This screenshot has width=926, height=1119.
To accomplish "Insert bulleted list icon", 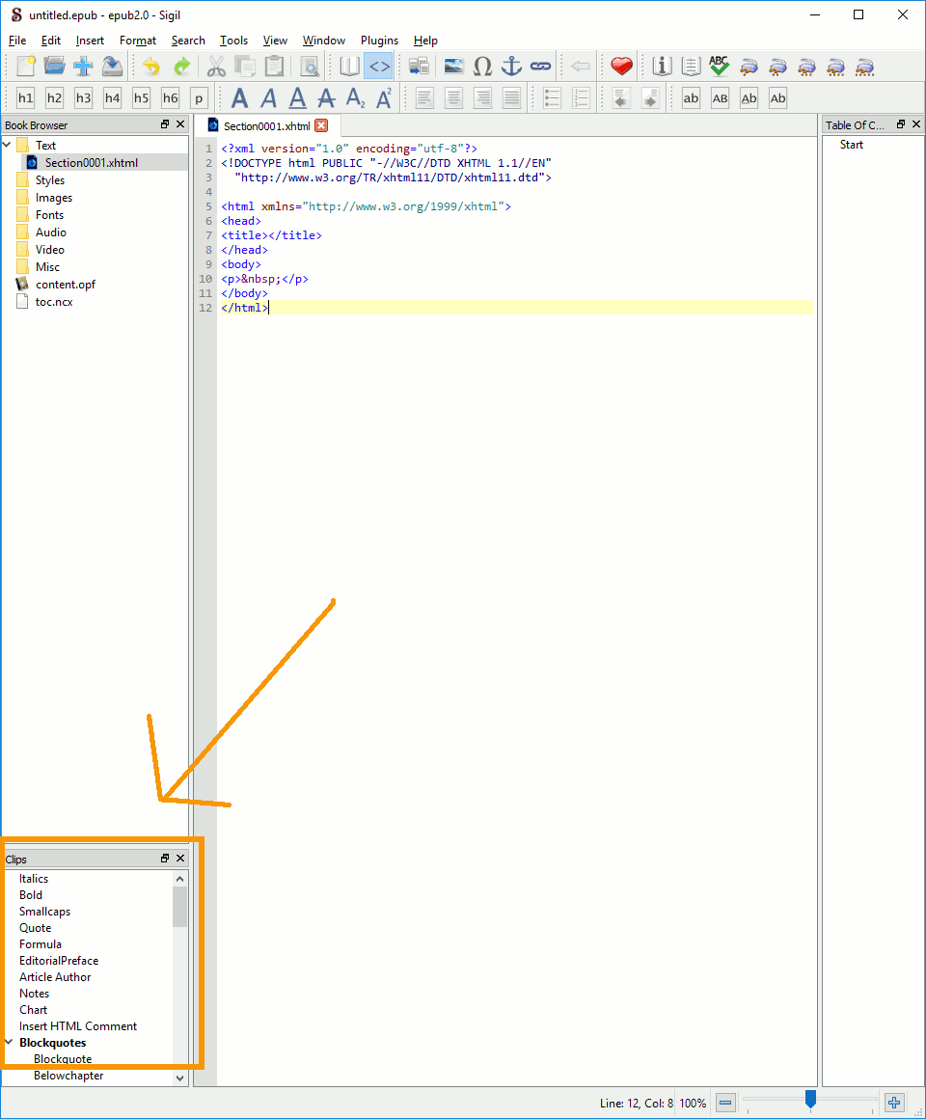I will (552, 97).
